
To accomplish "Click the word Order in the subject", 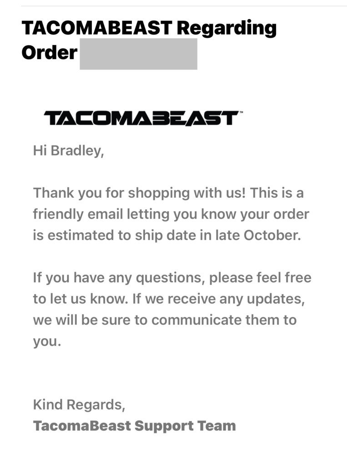I will (x=49, y=53).
